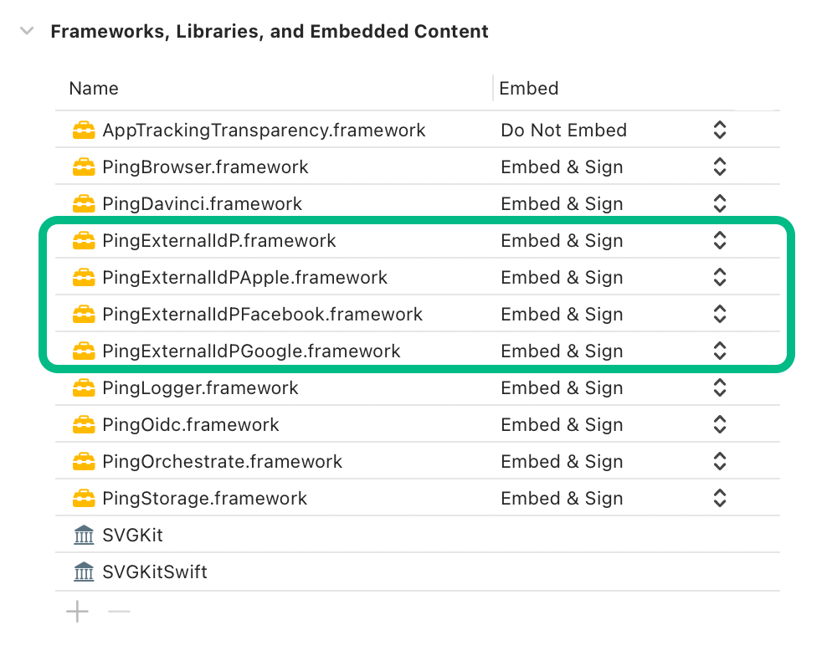Viewport: 832px width, 651px height.
Task: Add a new framework with the plus button
Action: pyautogui.click(x=77, y=612)
